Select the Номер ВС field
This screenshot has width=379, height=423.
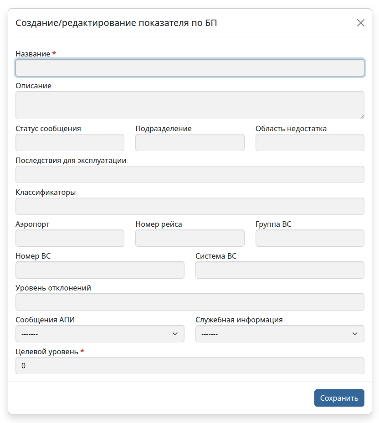(x=100, y=270)
